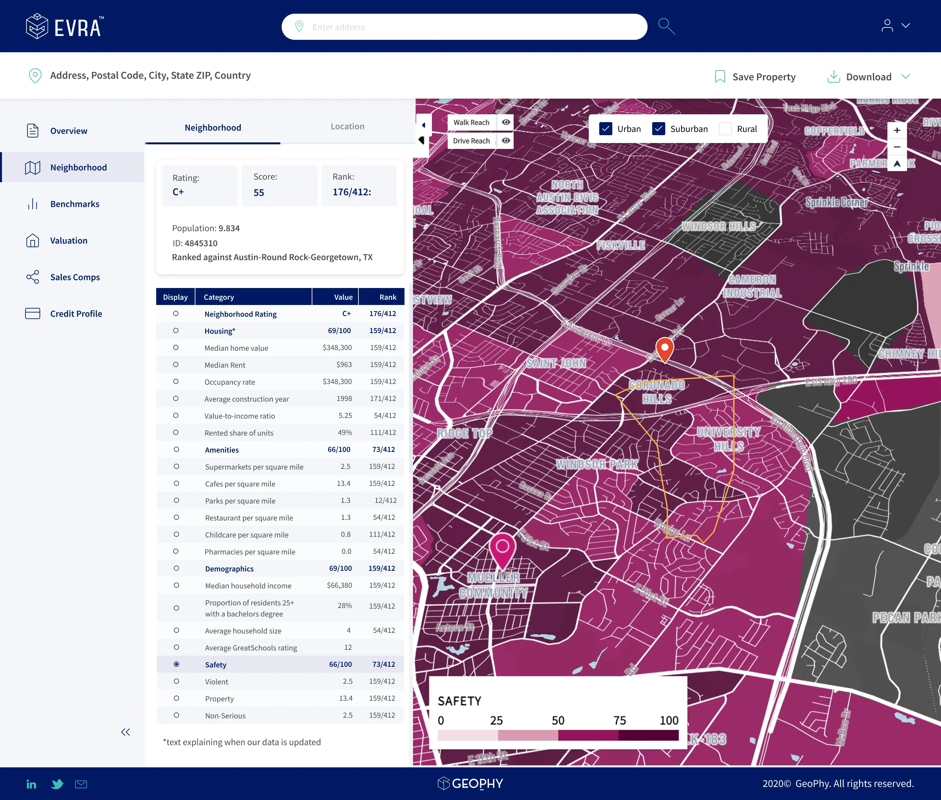Click the Download arrow icon
The height and width of the screenshot is (800, 941).
pos(834,77)
